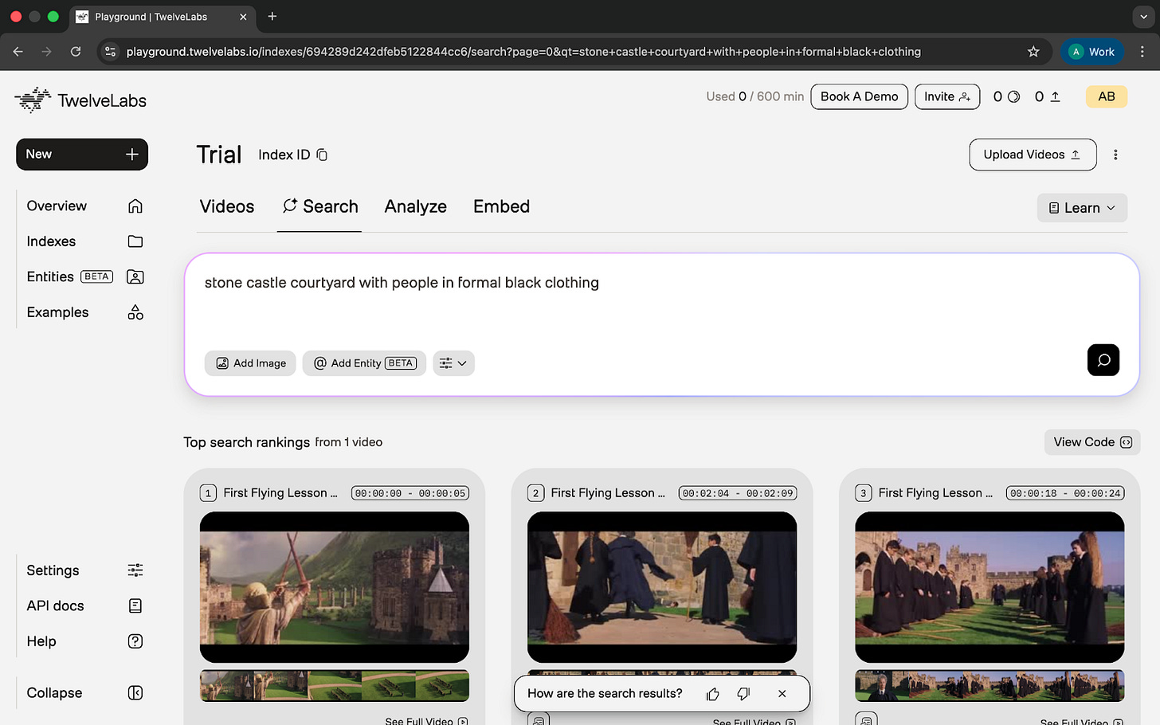Create new item with New button
Image resolution: width=1160 pixels, height=725 pixels.
82,155
